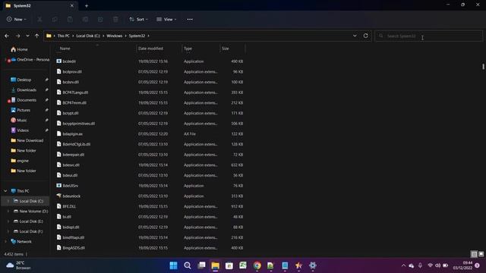Select the bdeunlock application icon
The image size is (486, 273).
[x=59, y=196]
